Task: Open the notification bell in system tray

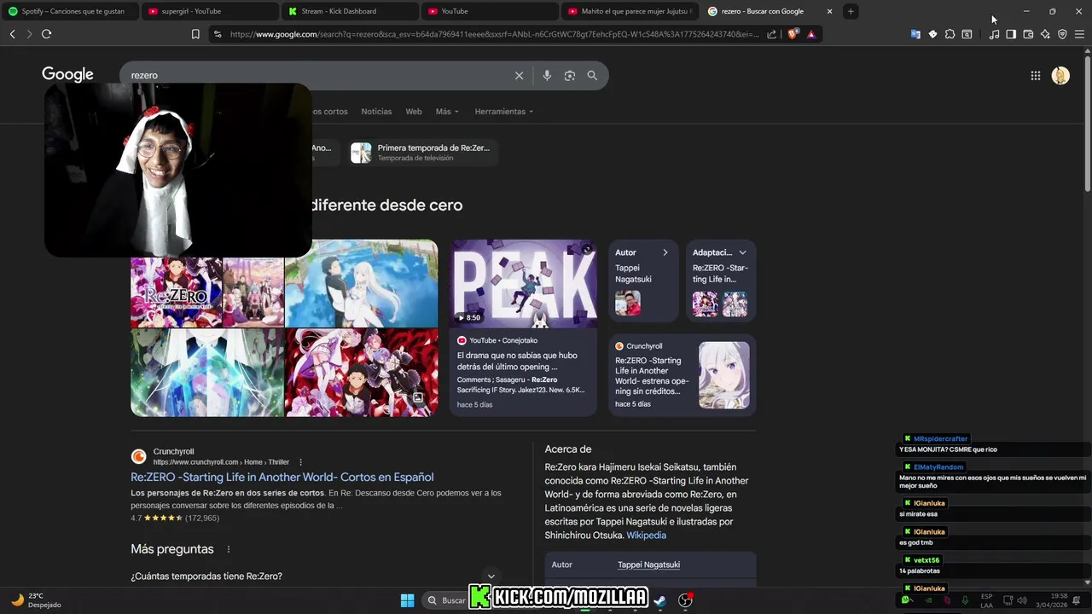Action: tap(1077, 600)
